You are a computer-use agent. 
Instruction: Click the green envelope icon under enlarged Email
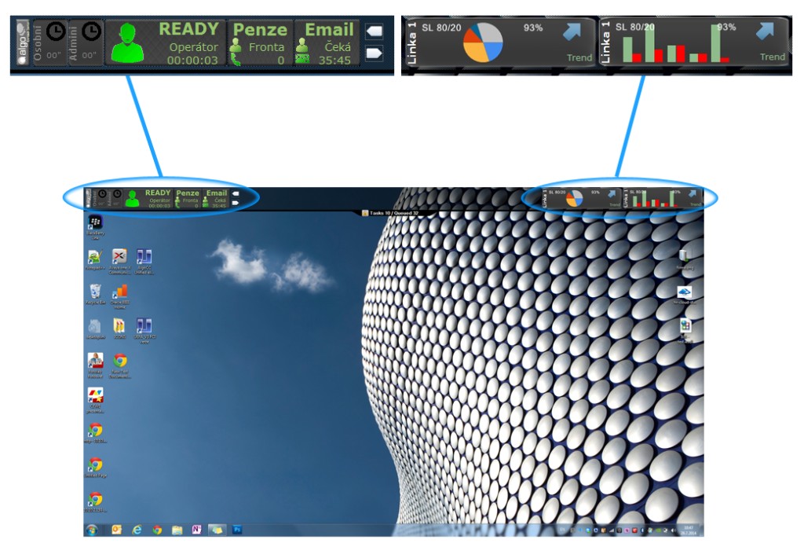[302, 59]
